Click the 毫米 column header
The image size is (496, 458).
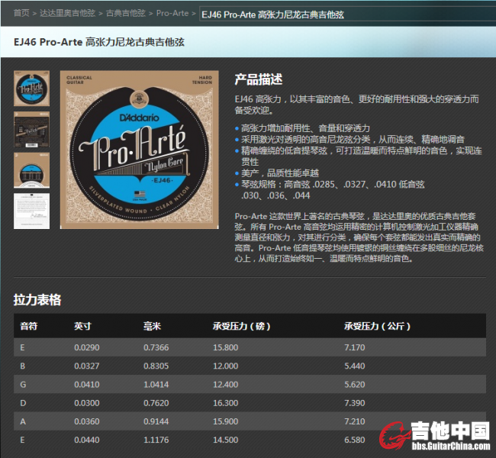[152, 326]
